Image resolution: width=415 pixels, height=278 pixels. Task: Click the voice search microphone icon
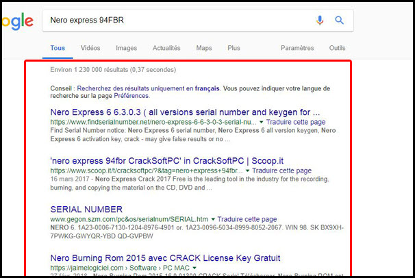[x=320, y=21]
